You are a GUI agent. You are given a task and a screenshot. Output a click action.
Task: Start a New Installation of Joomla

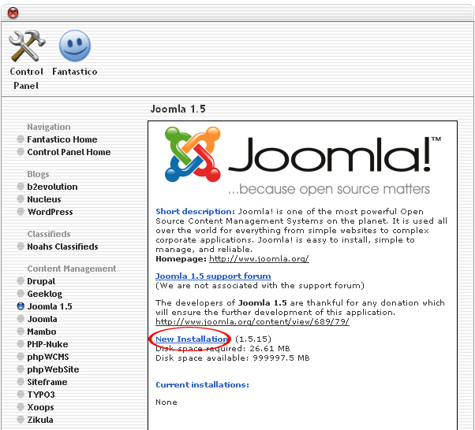pyautogui.click(x=192, y=339)
